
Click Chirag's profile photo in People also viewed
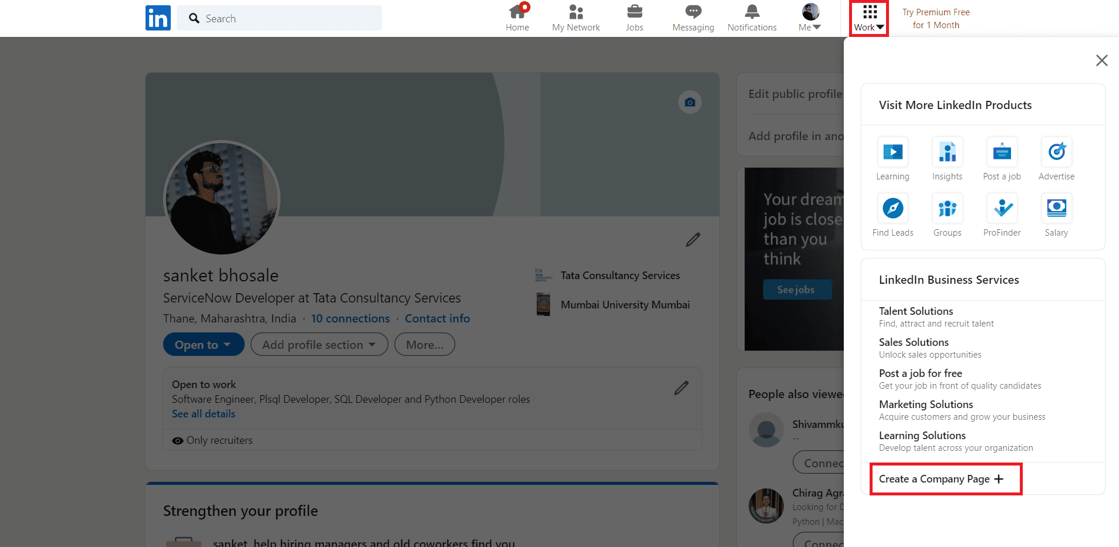(x=766, y=506)
